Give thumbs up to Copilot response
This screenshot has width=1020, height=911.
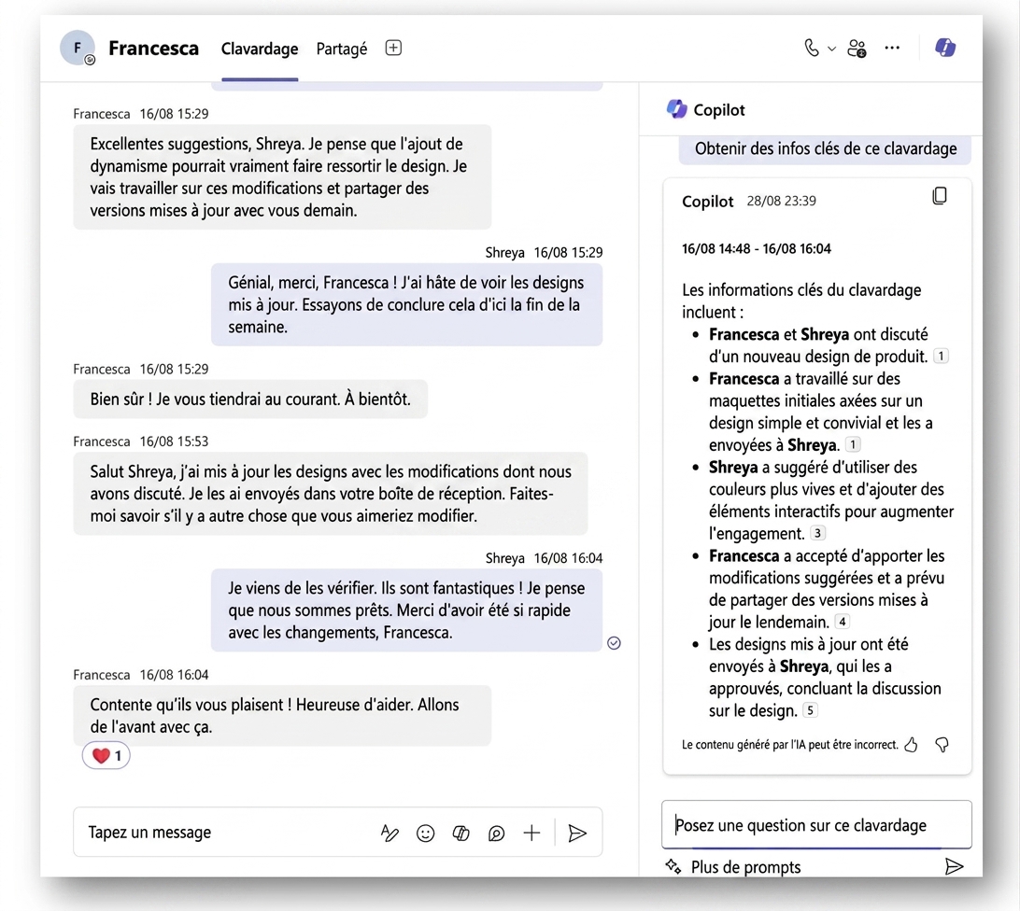911,745
